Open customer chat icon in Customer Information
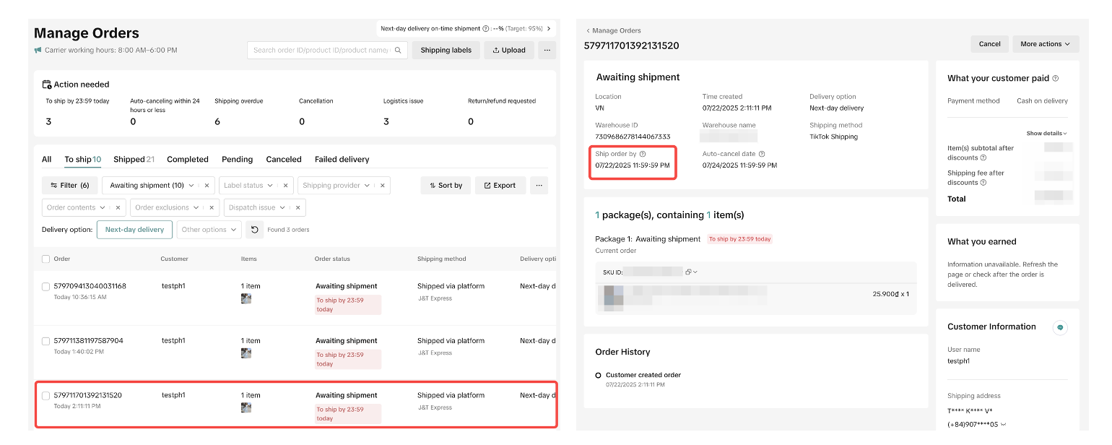The image size is (1112, 445). [1060, 327]
